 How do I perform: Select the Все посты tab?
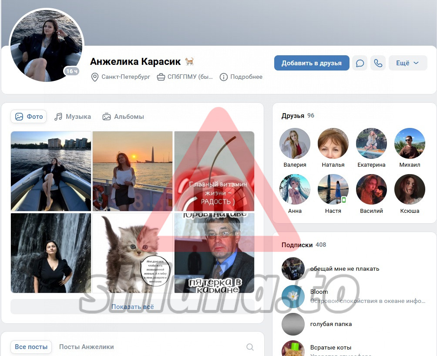coord(31,347)
